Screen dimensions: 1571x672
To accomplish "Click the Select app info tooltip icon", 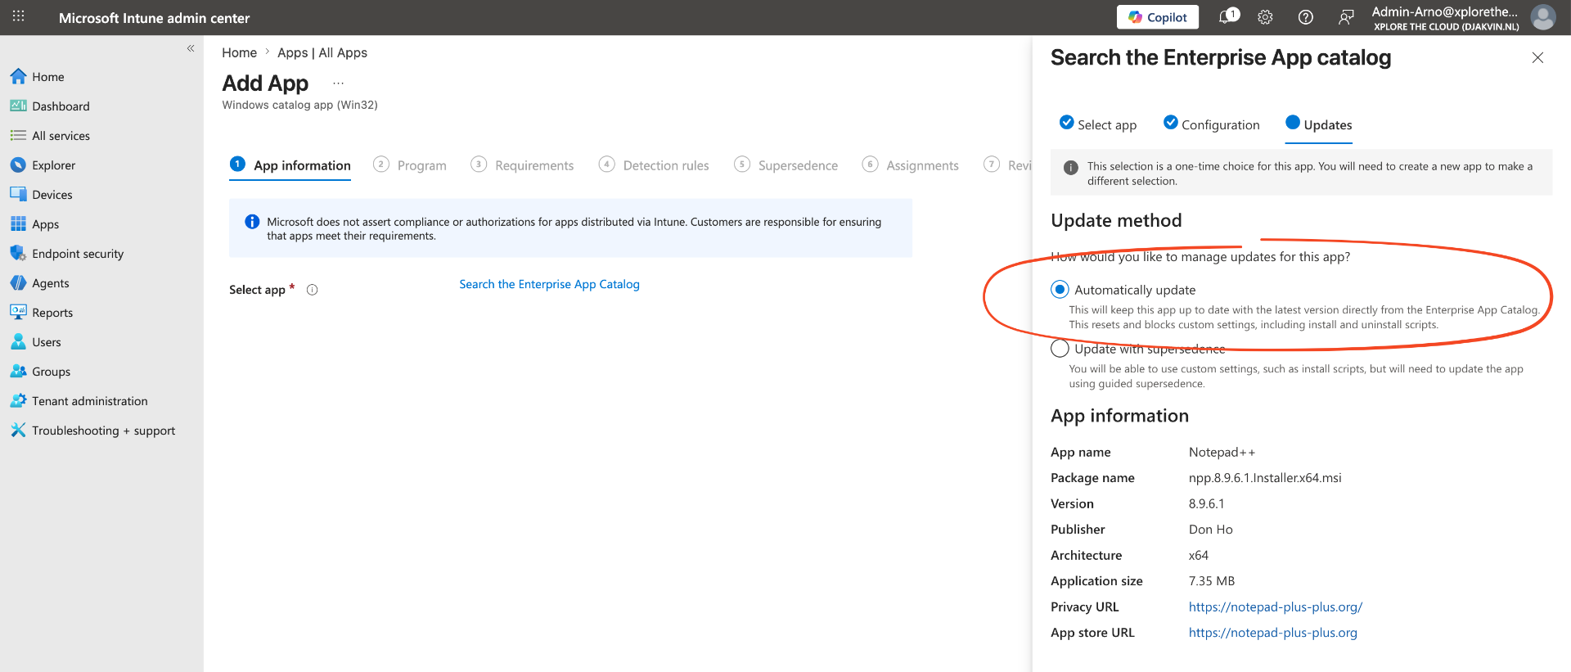I will pos(312,290).
